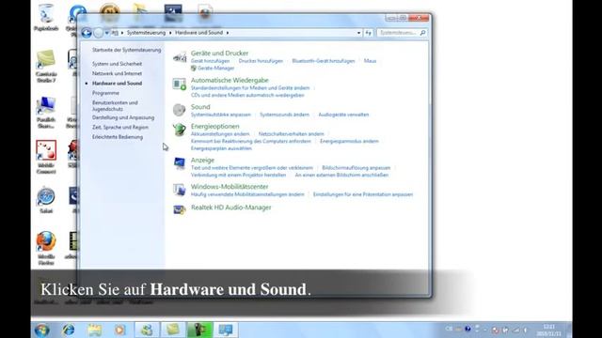Click Windows-Mobilitätscenter heading
Viewport: 602px width, 338px height.
pyautogui.click(x=230, y=187)
